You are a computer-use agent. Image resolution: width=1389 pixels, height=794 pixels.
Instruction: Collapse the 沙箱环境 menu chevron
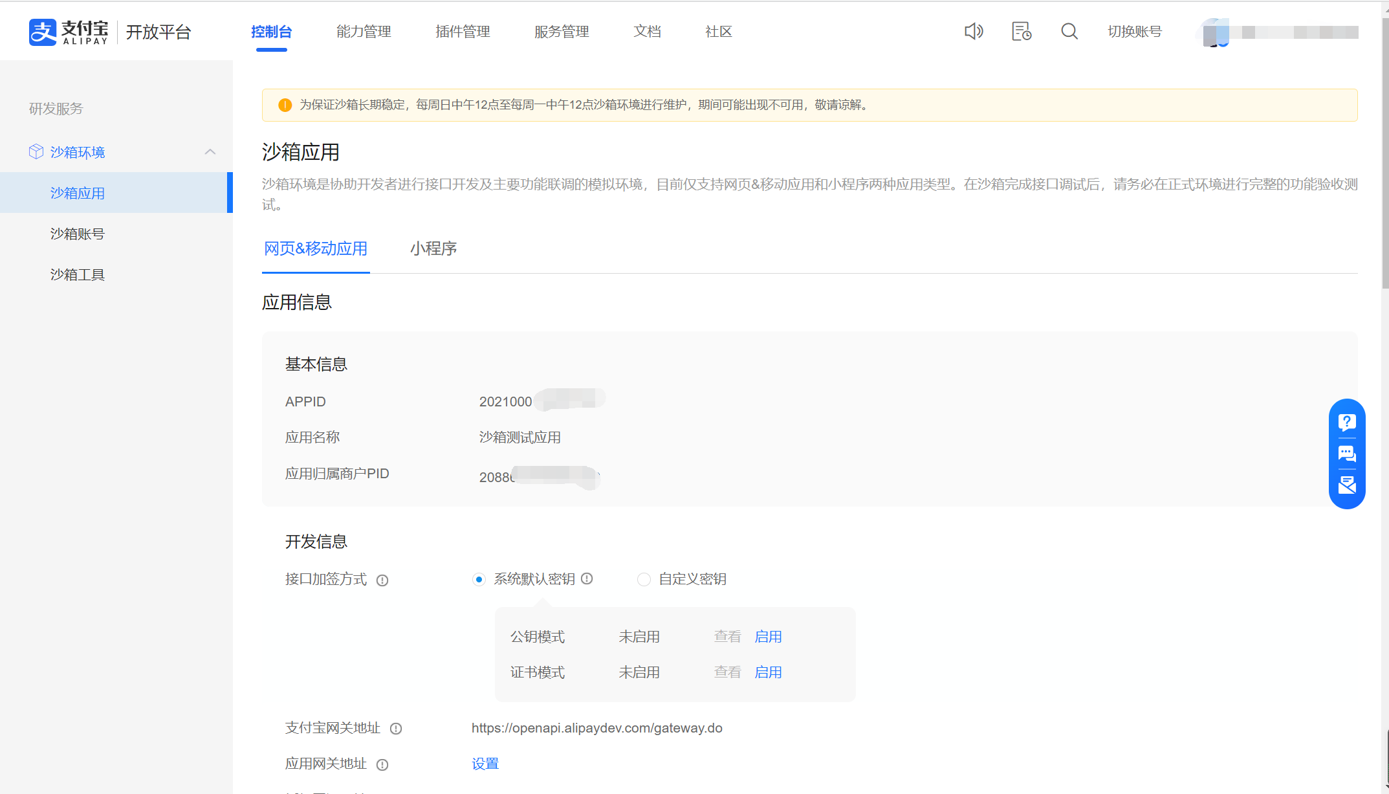pyautogui.click(x=210, y=151)
